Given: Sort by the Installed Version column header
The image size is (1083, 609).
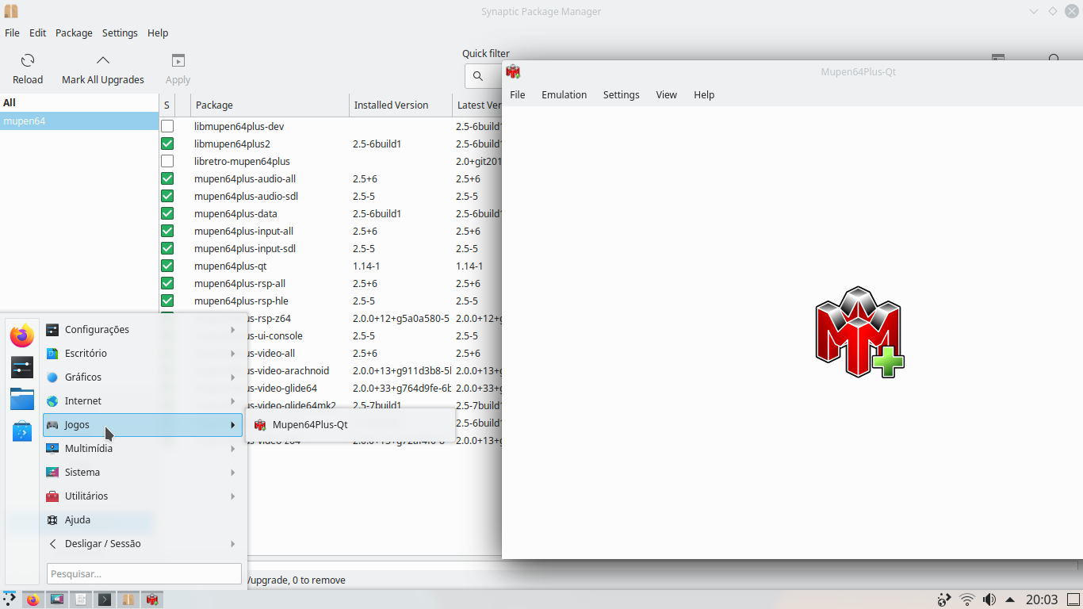Looking at the screenshot, I should point(400,105).
